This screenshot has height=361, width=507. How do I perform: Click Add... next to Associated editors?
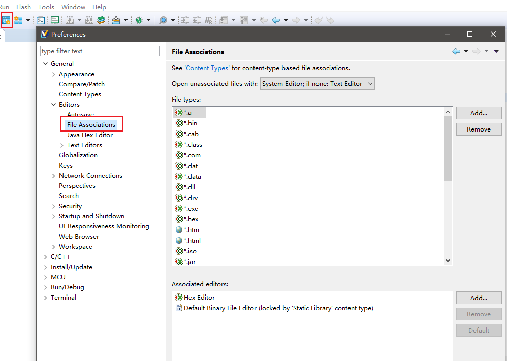coord(479,298)
